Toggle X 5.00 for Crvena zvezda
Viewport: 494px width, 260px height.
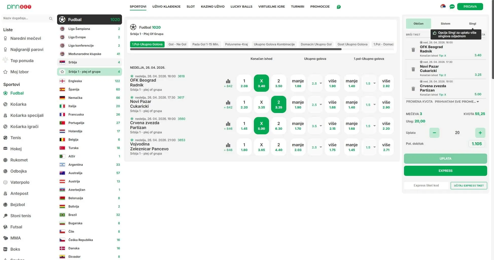pyautogui.click(x=261, y=126)
